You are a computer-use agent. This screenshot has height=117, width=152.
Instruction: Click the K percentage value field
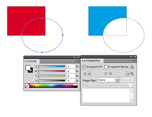pos(71,81)
